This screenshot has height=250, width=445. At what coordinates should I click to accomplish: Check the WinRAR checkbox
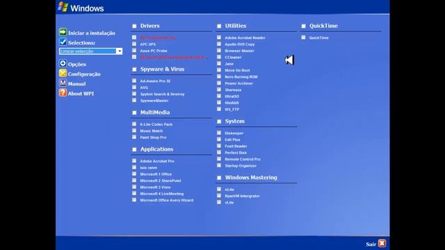219,103
